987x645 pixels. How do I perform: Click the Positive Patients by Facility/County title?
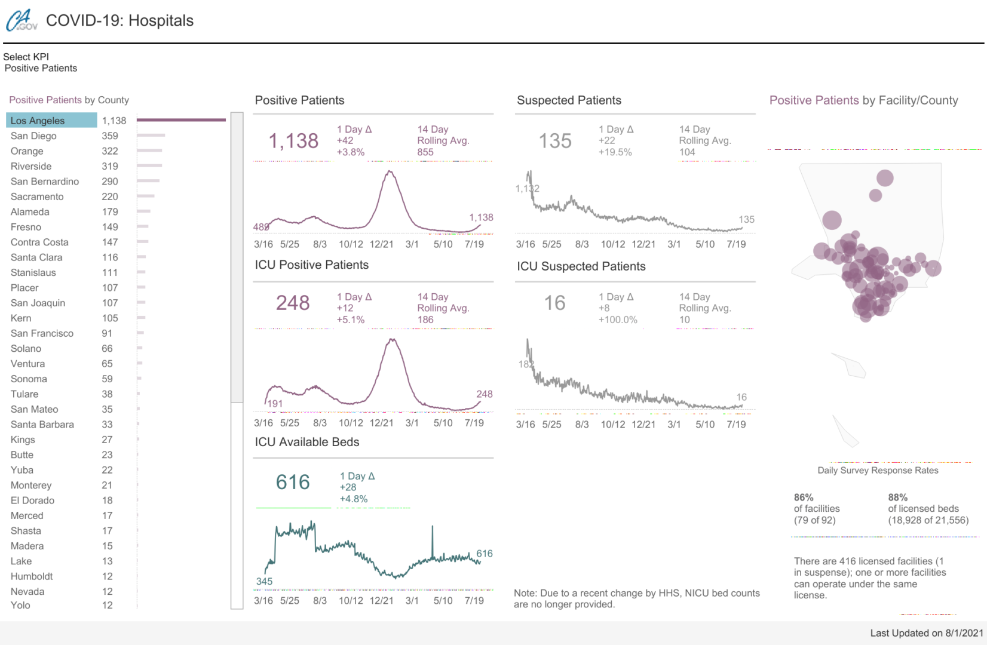pos(863,100)
